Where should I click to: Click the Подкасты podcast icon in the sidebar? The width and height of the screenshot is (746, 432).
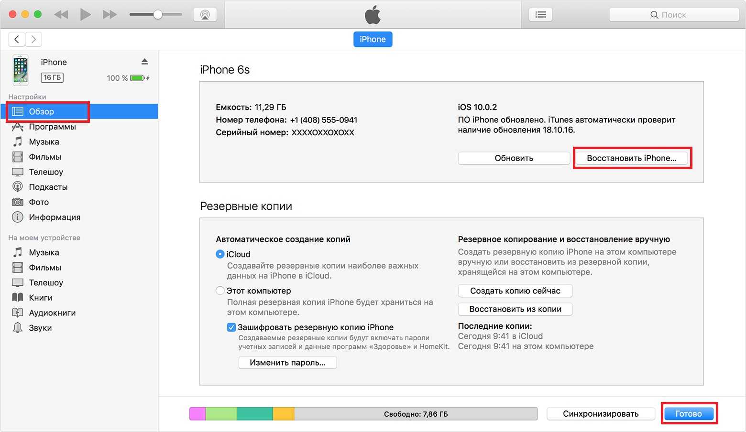tap(18, 187)
